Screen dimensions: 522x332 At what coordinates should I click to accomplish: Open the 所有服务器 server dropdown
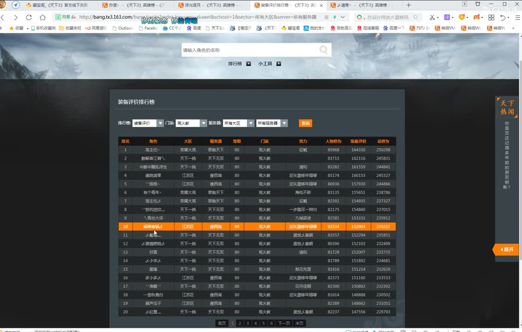(284, 123)
